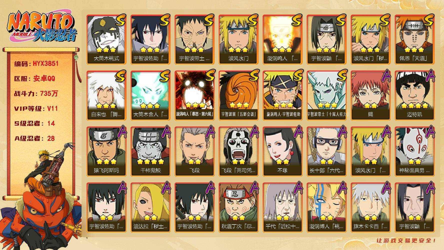Select the 不缘 ninja portrait
Screen dimensions: 444x250
tap(283, 151)
